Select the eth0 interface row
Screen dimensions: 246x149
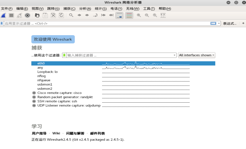pyautogui.click(x=123, y=63)
